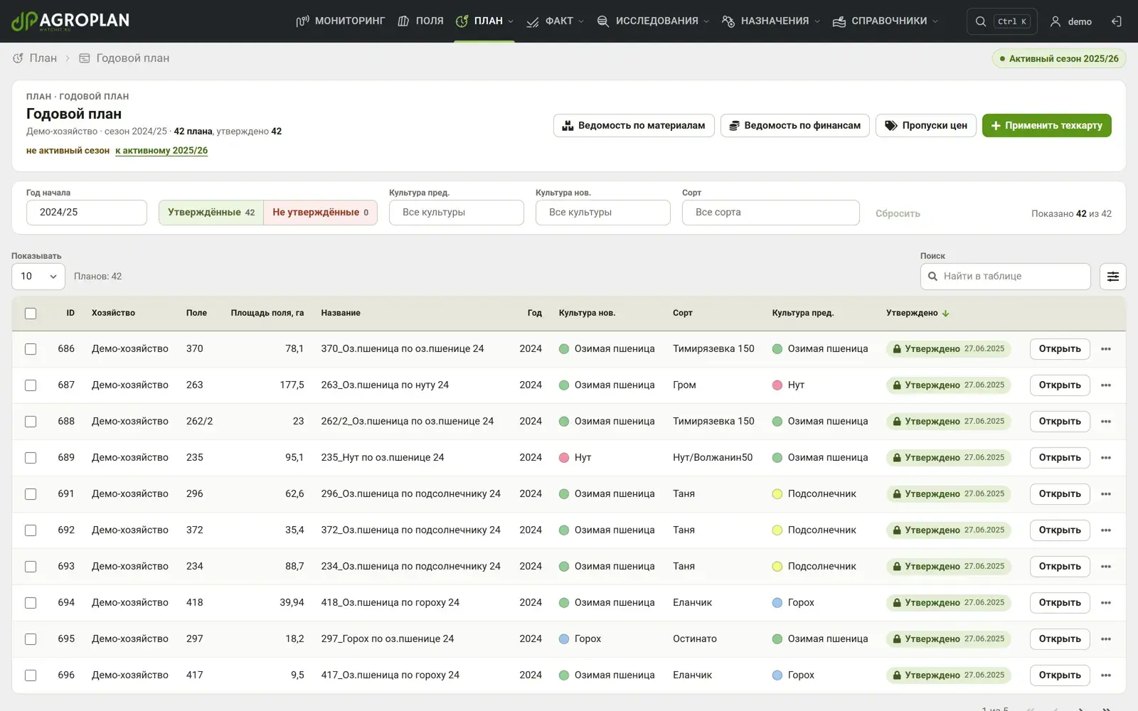Click the Применить техкарту button
Viewport: 1138px width, 711px height.
(1046, 126)
